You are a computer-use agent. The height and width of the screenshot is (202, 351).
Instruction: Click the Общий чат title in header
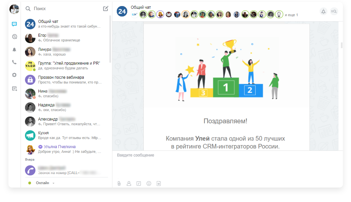(141, 7)
